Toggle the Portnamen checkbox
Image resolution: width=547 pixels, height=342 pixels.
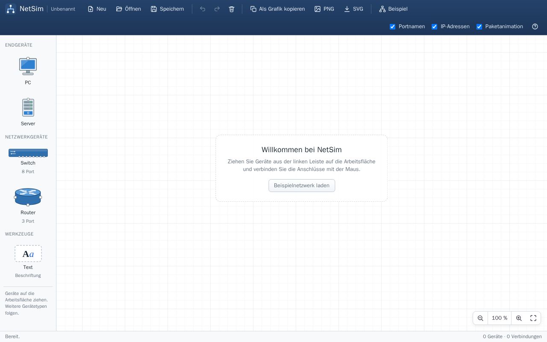point(393,27)
